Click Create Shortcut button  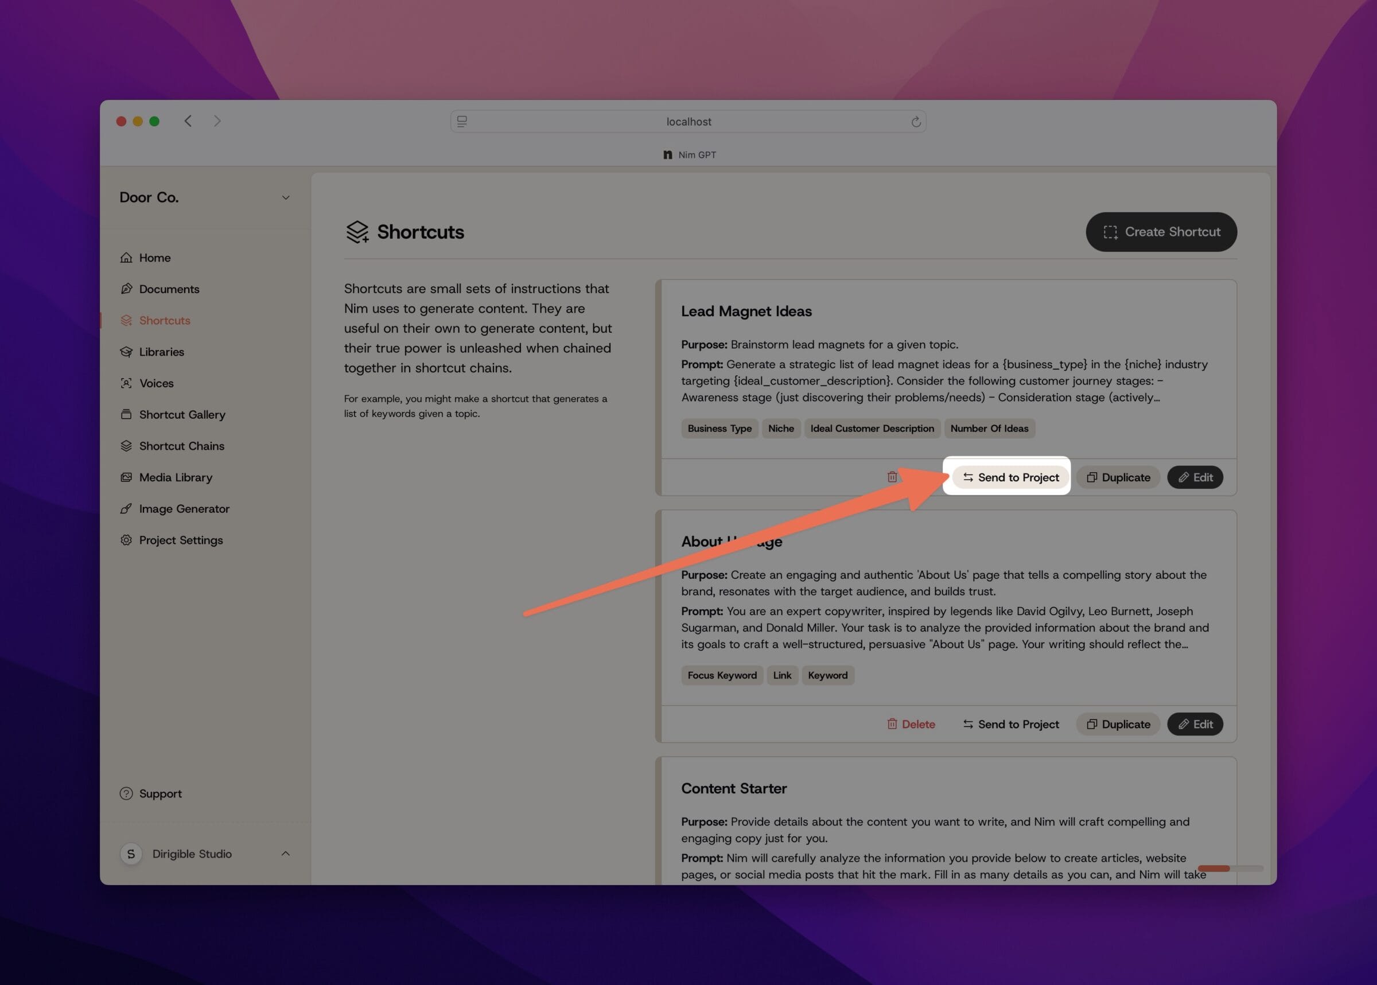coord(1162,231)
